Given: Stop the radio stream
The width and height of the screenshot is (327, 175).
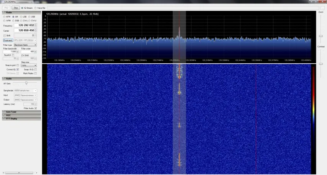Looking at the screenshot, I should coord(16,8).
